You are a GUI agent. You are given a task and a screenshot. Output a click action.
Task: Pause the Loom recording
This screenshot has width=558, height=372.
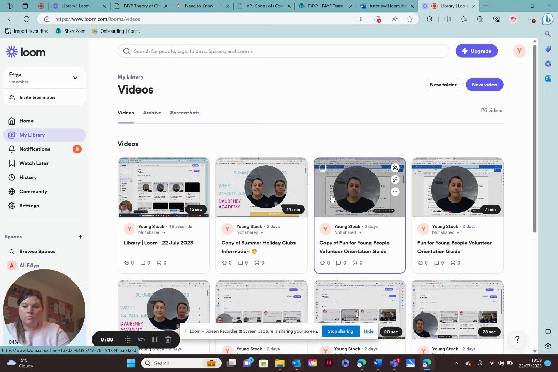click(x=155, y=339)
